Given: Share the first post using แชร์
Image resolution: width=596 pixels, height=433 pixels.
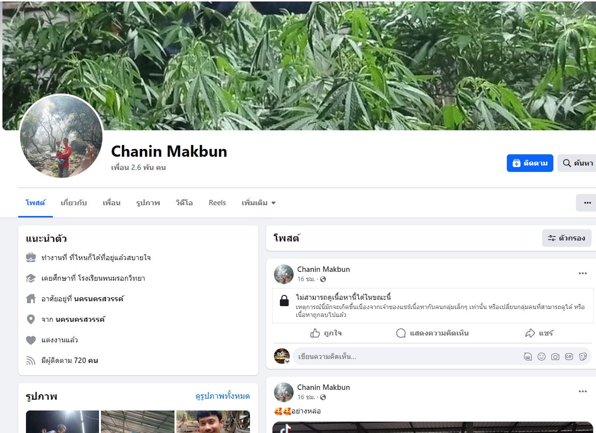Looking at the screenshot, I should [539, 333].
